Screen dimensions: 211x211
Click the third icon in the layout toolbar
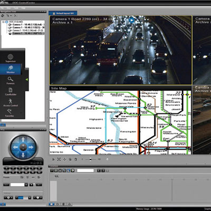[x=64, y=159]
